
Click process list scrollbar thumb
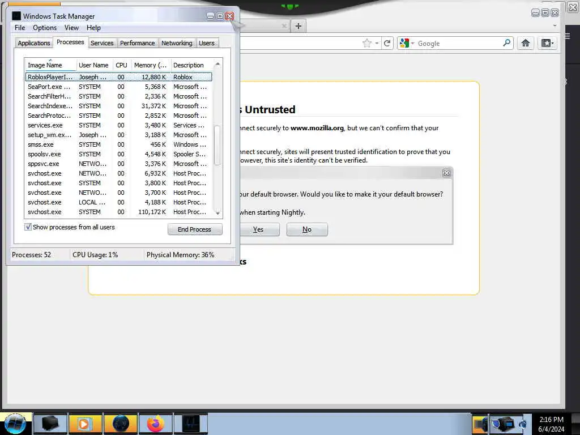[x=217, y=146]
